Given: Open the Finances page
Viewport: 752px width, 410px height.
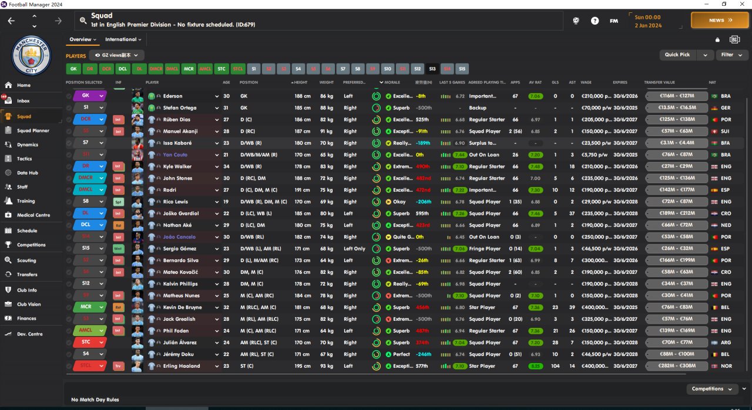Looking at the screenshot, I should pos(26,318).
